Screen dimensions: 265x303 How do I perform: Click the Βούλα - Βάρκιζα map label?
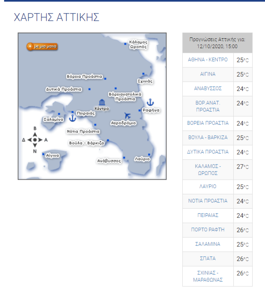pos(86,143)
